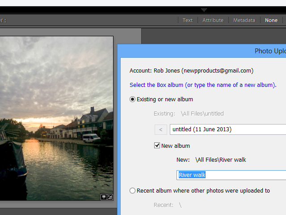The image size is (286, 215).
Task: Click the 'River walk' new album name field
Action: click(231, 175)
